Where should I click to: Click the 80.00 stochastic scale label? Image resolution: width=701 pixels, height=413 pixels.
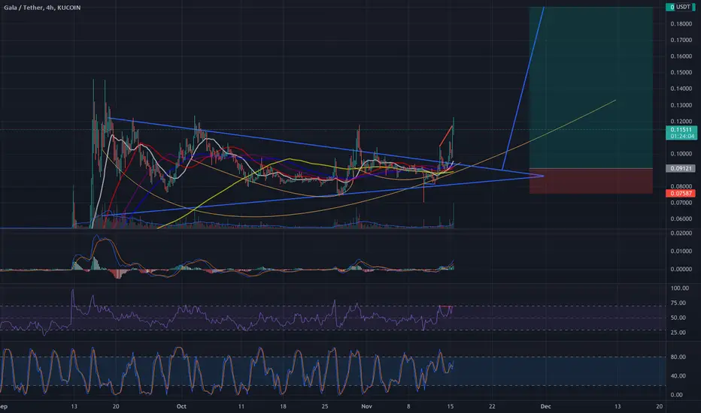tap(678, 357)
